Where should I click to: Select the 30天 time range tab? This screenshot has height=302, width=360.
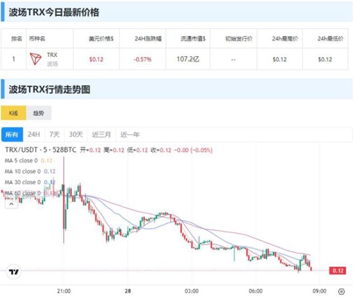click(76, 134)
